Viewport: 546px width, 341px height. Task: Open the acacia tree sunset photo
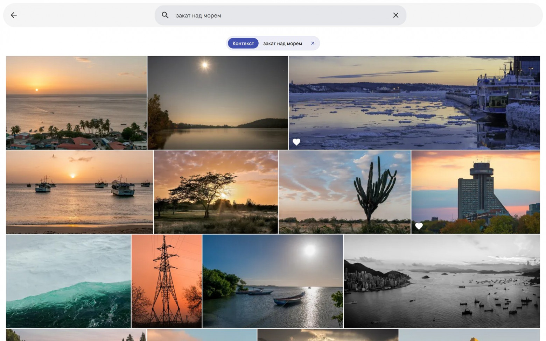(x=216, y=192)
